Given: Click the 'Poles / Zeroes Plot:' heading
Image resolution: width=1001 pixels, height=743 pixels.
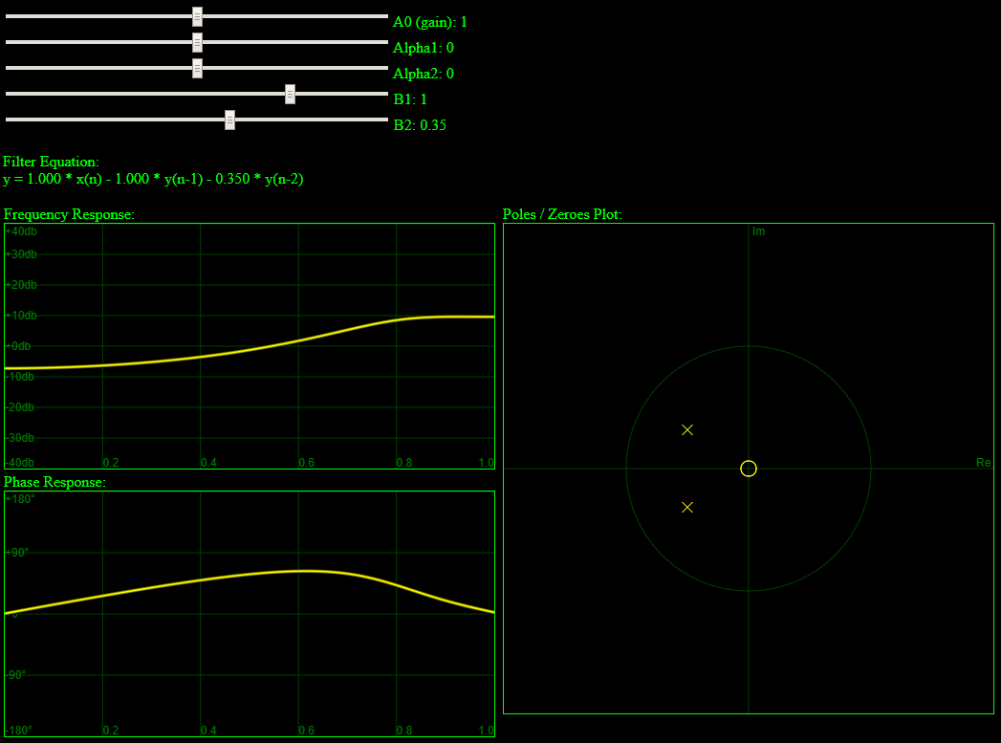Looking at the screenshot, I should pos(562,214).
